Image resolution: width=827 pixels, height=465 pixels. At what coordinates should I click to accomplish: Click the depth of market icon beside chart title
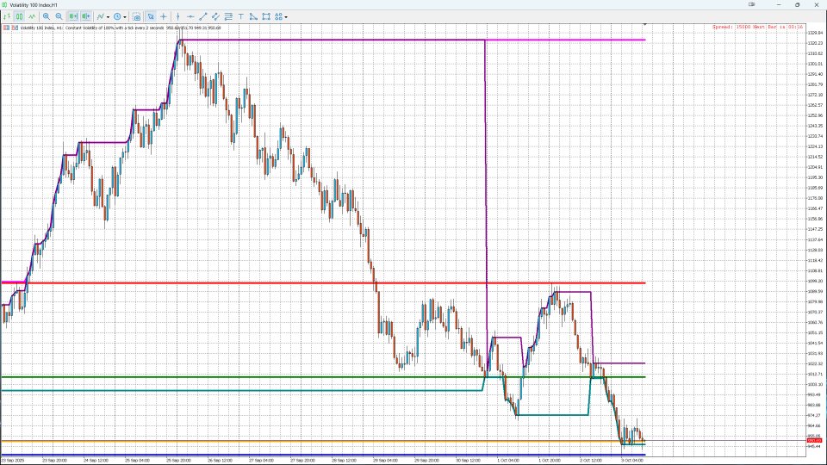(15, 28)
